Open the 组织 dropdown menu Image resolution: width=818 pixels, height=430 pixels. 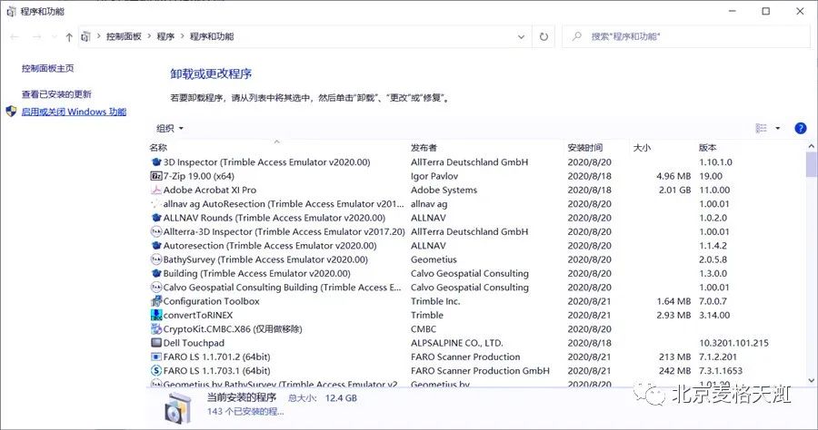pos(170,128)
